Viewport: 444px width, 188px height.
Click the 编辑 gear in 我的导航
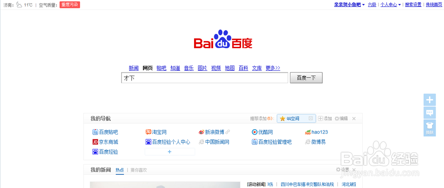[x=337, y=119]
